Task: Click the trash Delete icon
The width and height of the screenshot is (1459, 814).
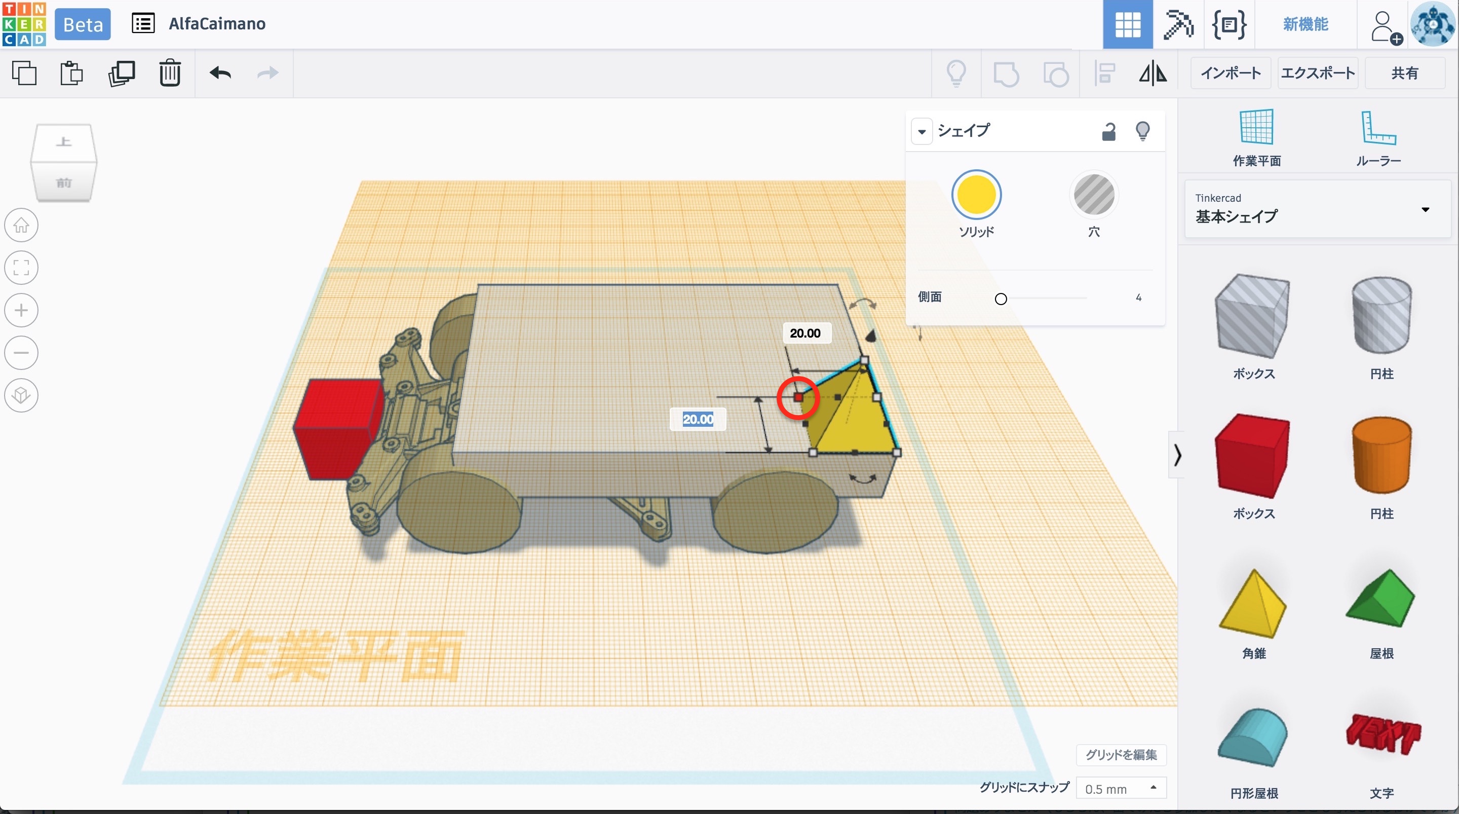Action: pyautogui.click(x=169, y=73)
